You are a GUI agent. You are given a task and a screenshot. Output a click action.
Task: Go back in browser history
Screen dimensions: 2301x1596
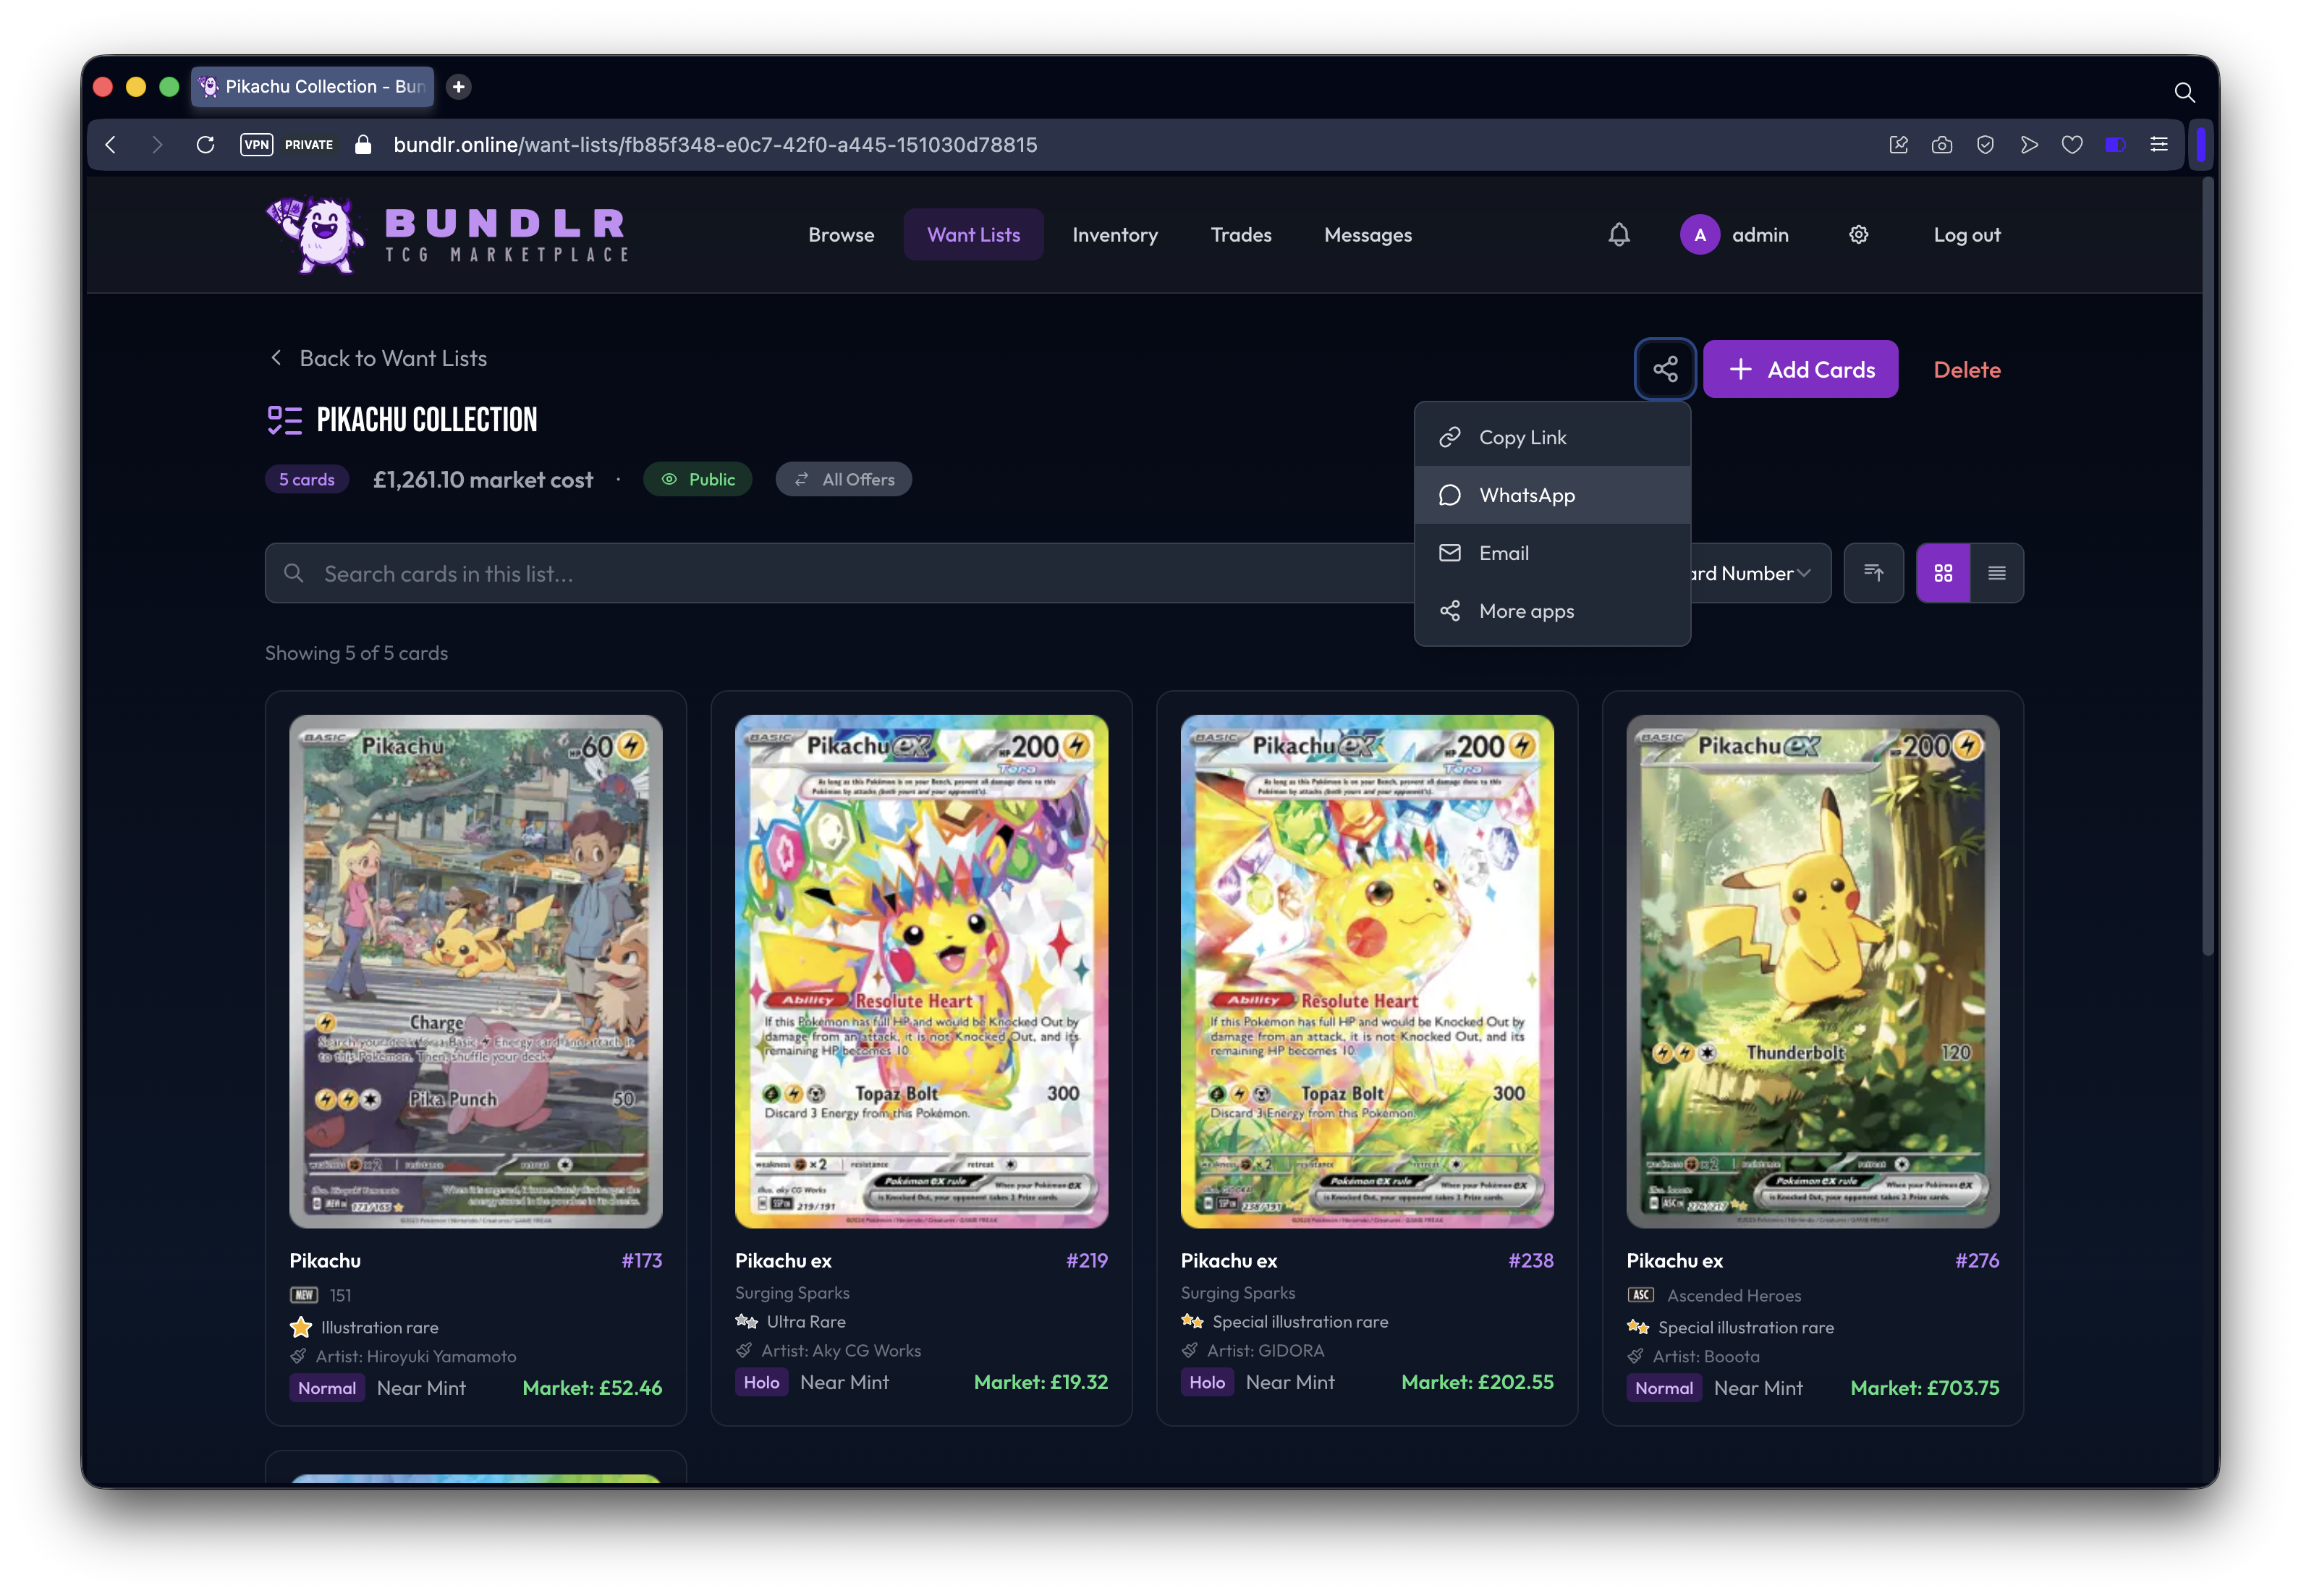(111, 145)
